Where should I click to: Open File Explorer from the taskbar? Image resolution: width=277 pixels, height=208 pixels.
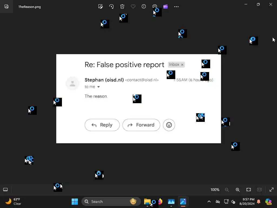pyautogui.click(x=147, y=201)
